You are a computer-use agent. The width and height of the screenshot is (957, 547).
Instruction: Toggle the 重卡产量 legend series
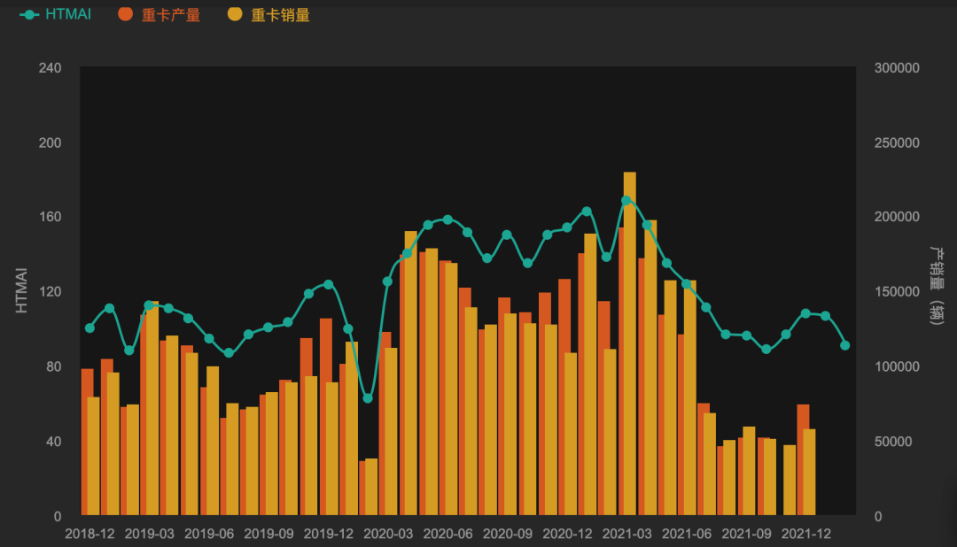point(159,14)
